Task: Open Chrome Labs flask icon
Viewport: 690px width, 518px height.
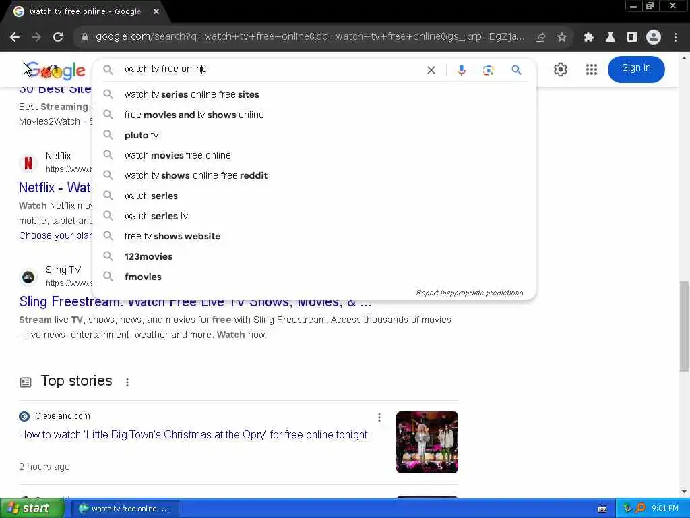Action: (610, 38)
